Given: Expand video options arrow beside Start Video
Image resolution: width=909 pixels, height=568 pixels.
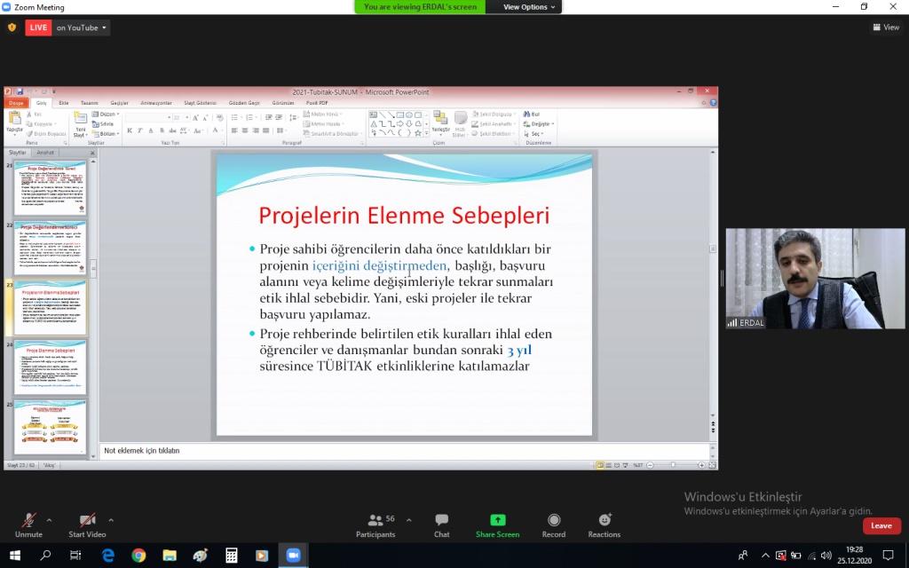Looking at the screenshot, I should (x=111, y=519).
